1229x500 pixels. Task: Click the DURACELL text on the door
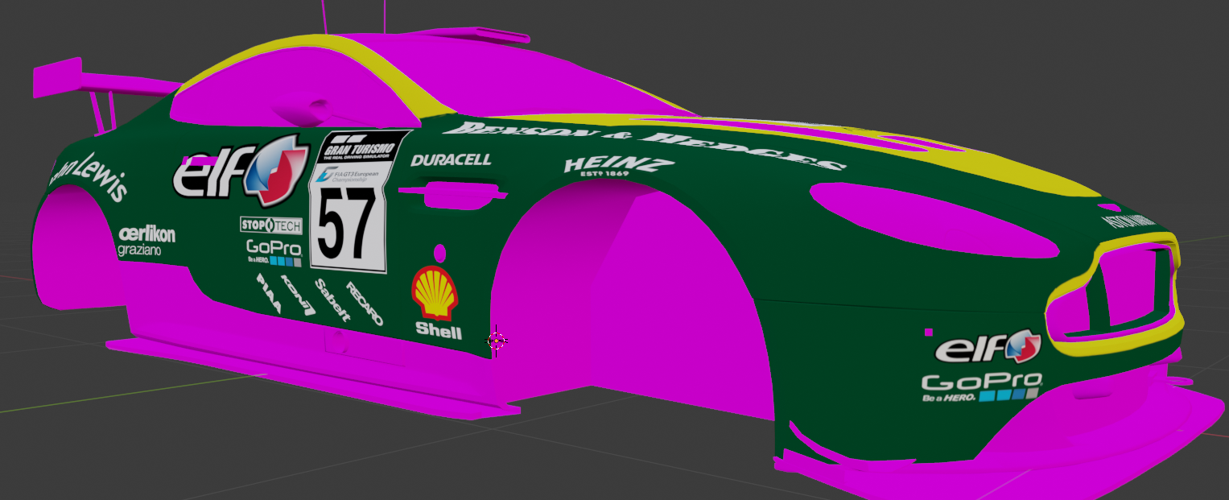[451, 160]
